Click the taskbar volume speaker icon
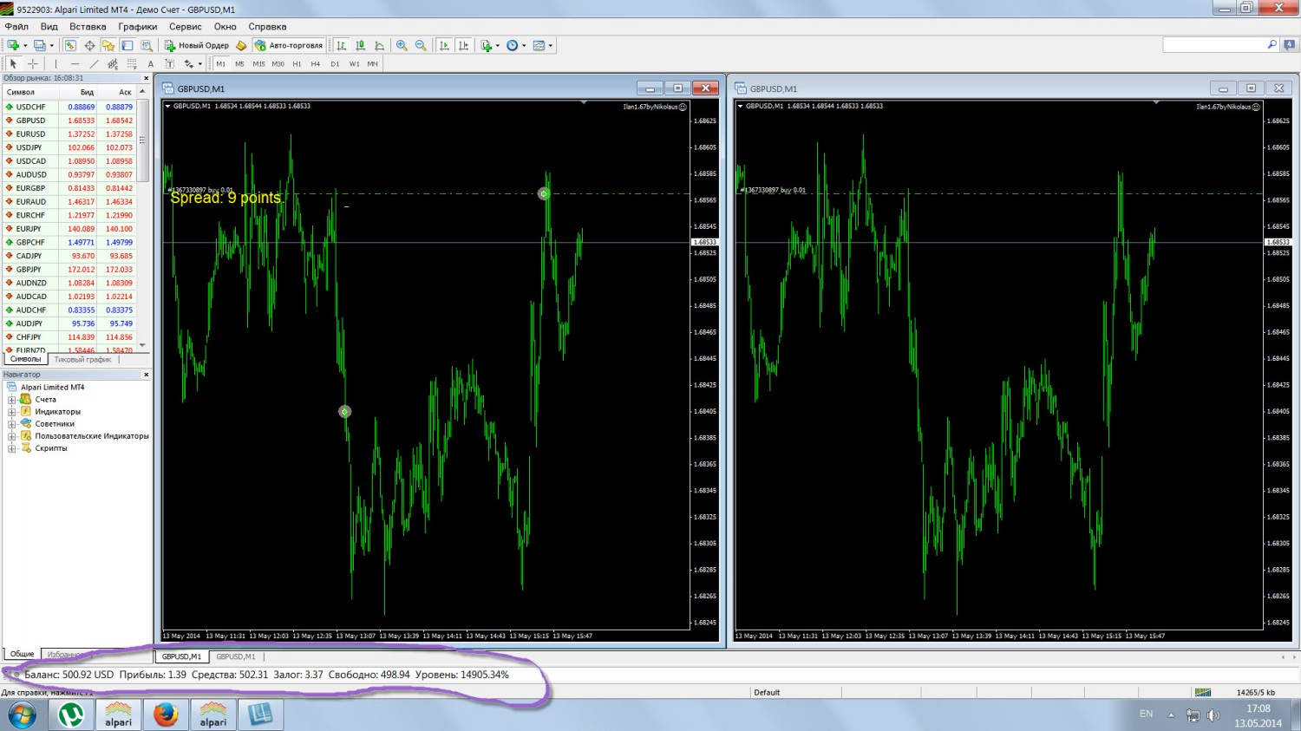Screen dimensions: 1301x731 point(1212,715)
